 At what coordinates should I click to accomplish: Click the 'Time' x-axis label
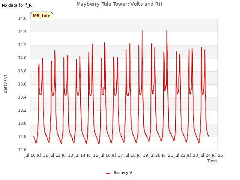click(x=212, y=161)
